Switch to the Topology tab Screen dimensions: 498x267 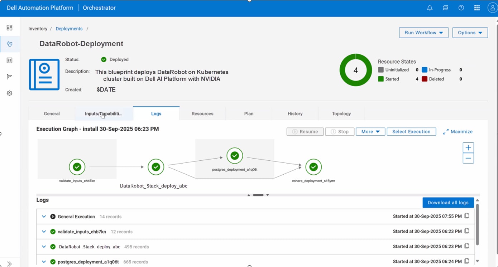341,113
